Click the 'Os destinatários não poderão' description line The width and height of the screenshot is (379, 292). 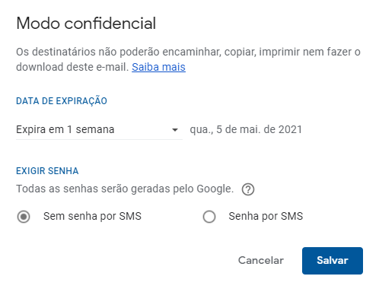tap(188, 52)
